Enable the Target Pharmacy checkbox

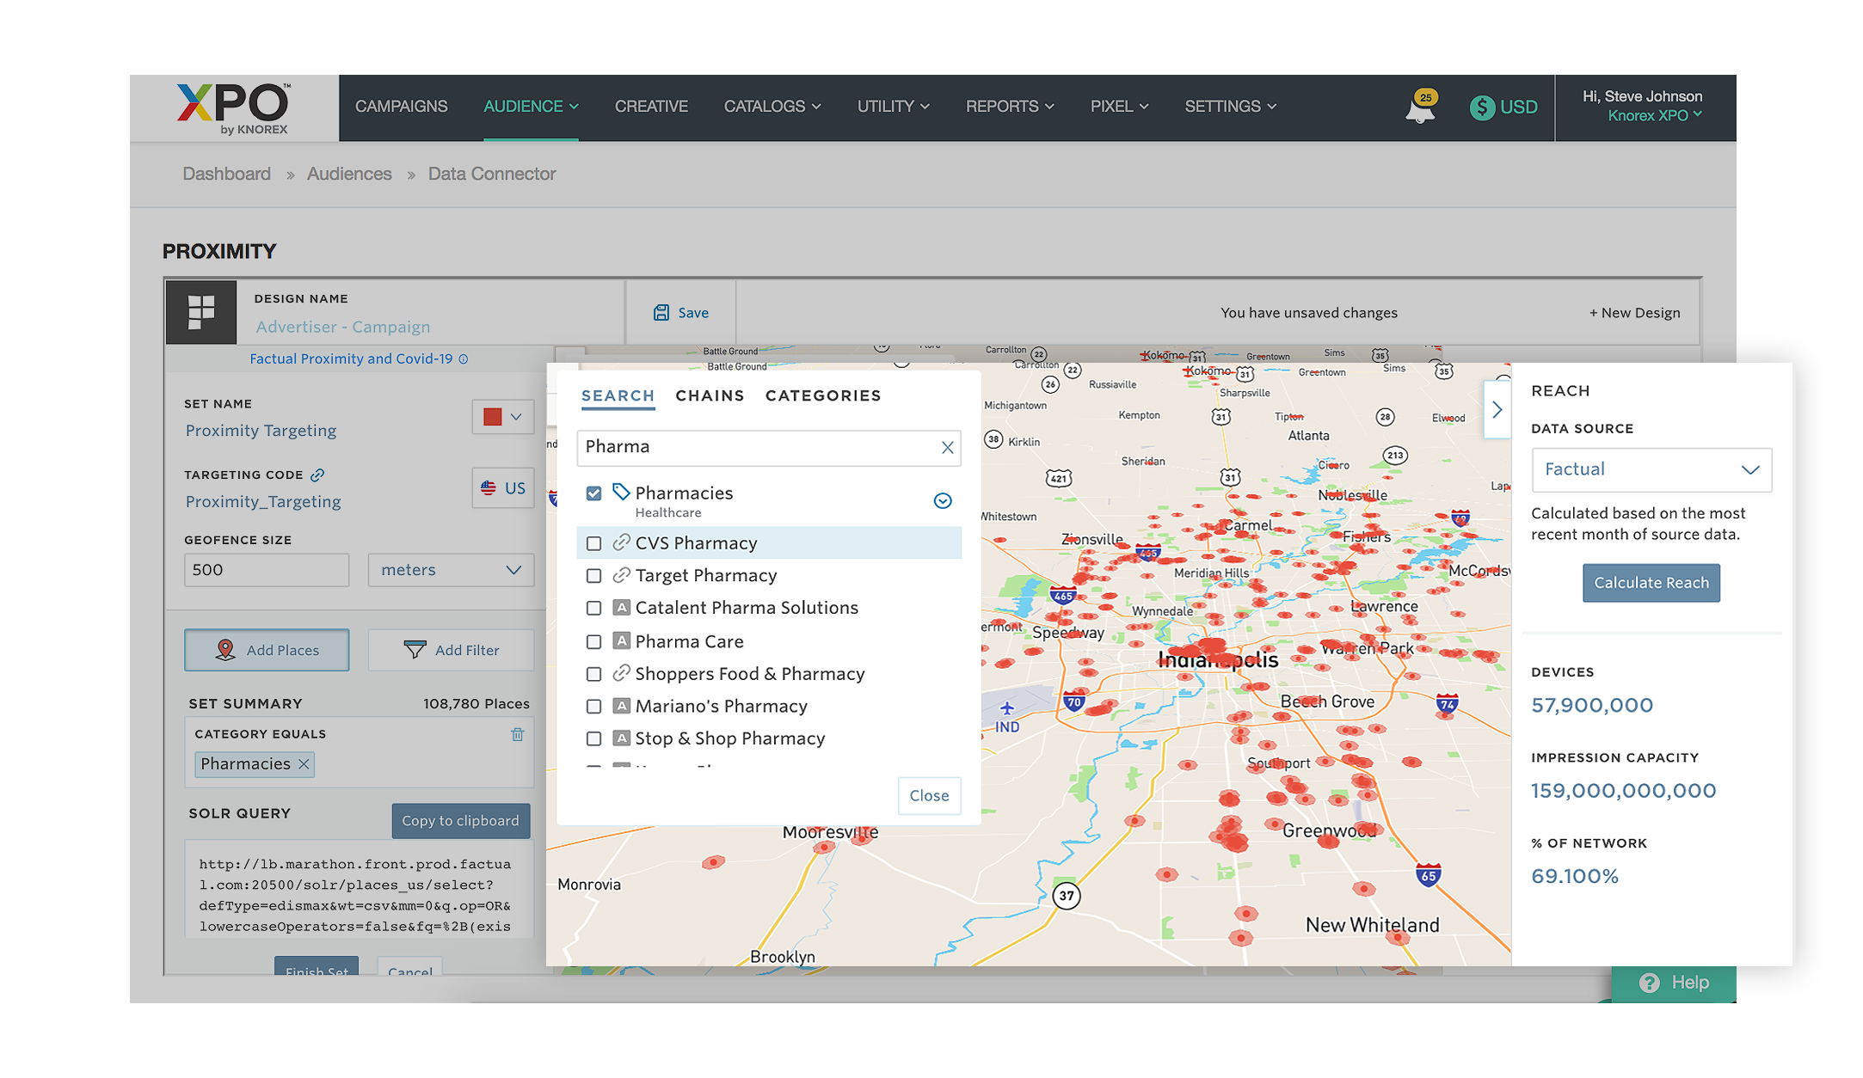[x=593, y=575]
